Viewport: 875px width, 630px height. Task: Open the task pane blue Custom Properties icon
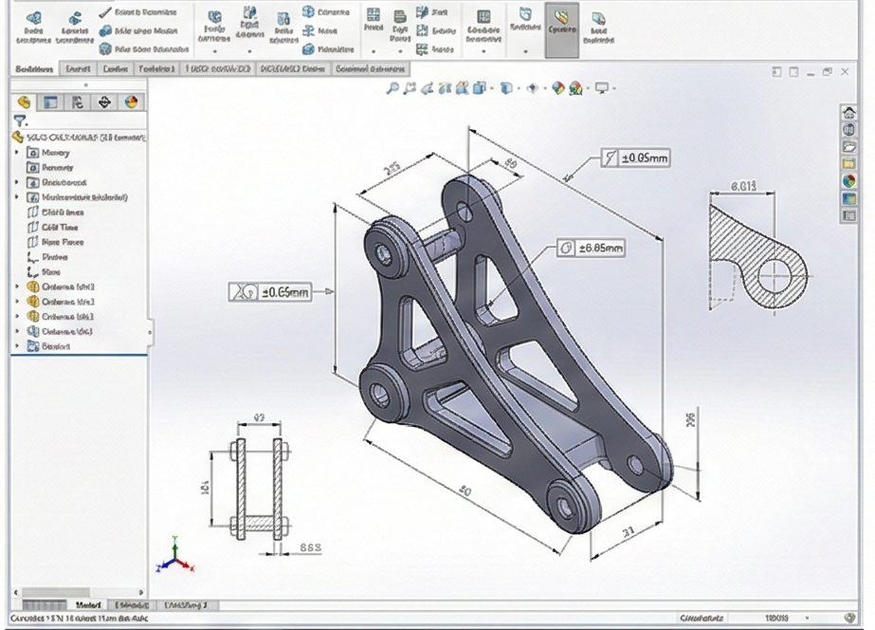point(848,199)
